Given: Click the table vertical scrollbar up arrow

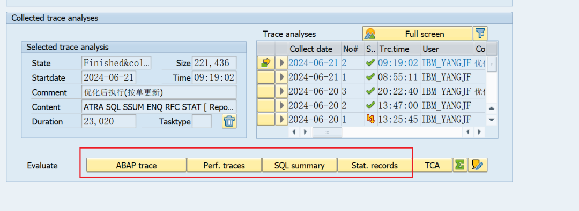Looking at the screenshot, I should pos(492,108).
